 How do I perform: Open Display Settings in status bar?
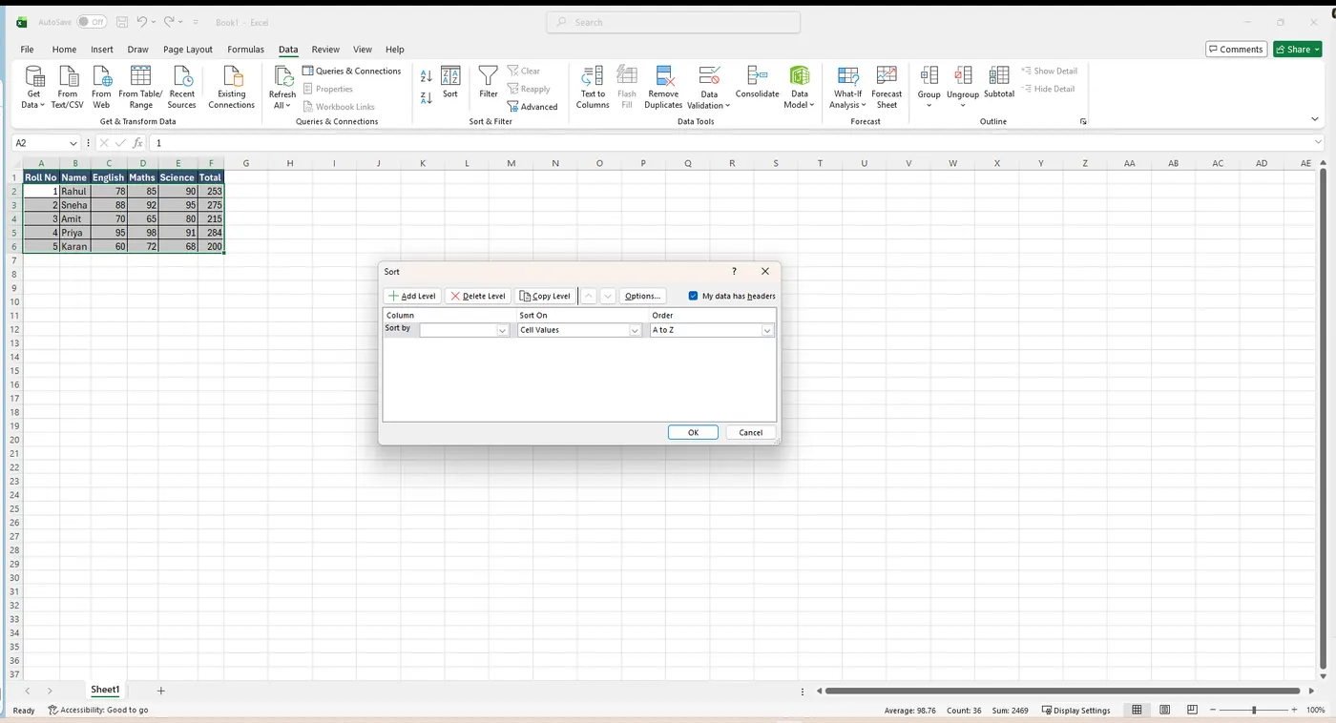pos(1076,710)
